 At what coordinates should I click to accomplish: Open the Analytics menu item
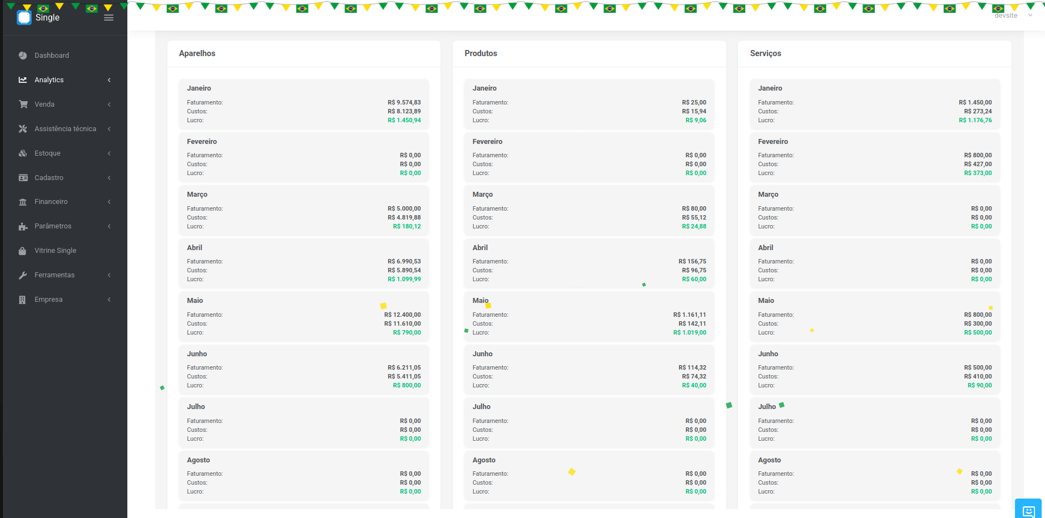tap(49, 80)
